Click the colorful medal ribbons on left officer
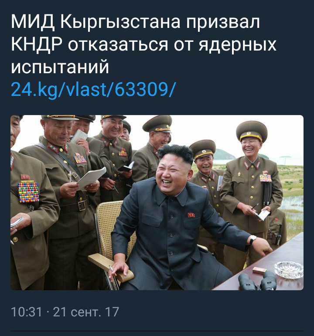The width and height of the screenshot is (314, 336). (x=28, y=191)
